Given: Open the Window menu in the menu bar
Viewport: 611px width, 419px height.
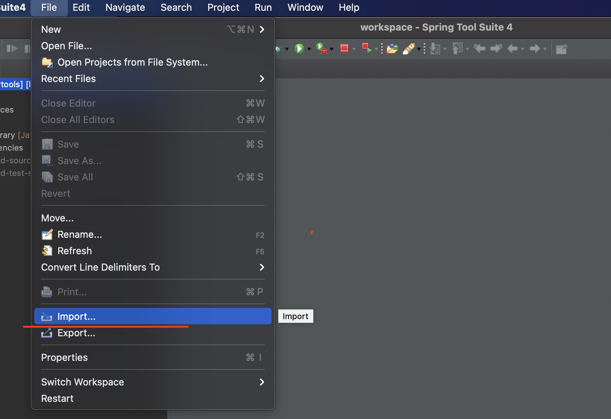Looking at the screenshot, I should pos(305,7).
